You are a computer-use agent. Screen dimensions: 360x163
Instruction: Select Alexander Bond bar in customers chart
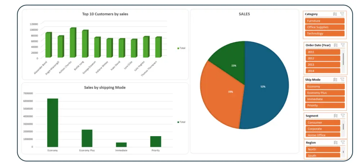click(x=49, y=45)
